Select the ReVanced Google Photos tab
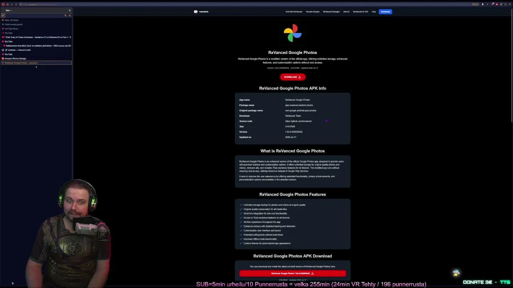The image size is (513, 288). (x=36, y=63)
